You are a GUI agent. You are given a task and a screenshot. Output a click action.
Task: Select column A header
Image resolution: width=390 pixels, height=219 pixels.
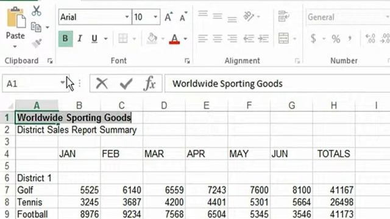coord(37,105)
